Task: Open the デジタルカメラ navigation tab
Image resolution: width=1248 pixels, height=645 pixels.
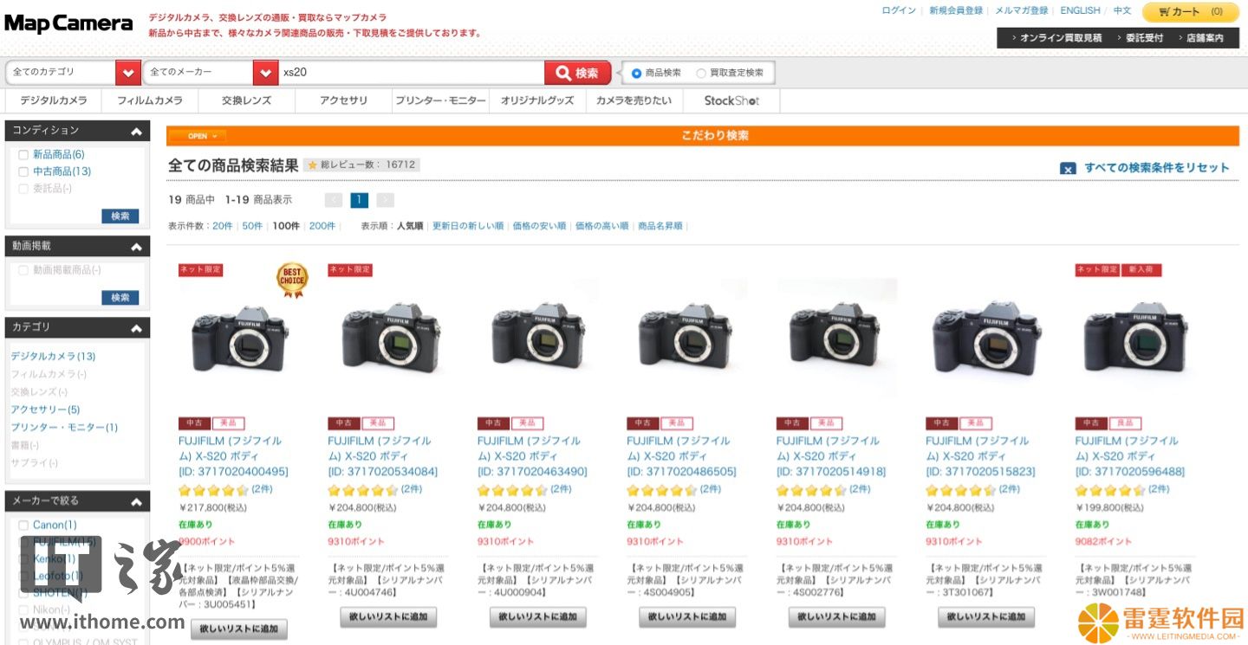Action: click(54, 100)
